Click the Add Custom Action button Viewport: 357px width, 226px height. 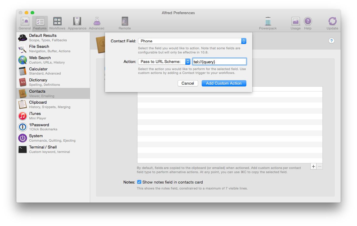(x=224, y=83)
